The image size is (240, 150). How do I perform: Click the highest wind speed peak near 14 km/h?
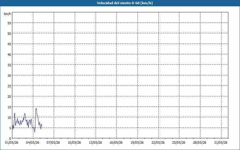point(36,109)
